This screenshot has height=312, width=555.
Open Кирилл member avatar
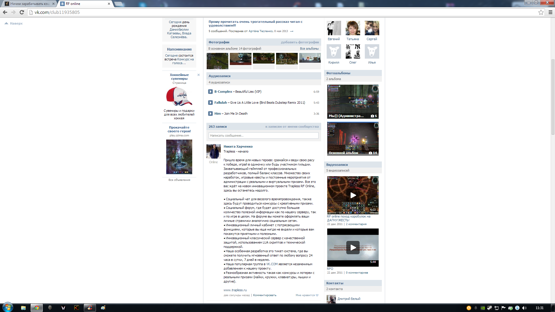pyautogui.click(x=334, y=51)
